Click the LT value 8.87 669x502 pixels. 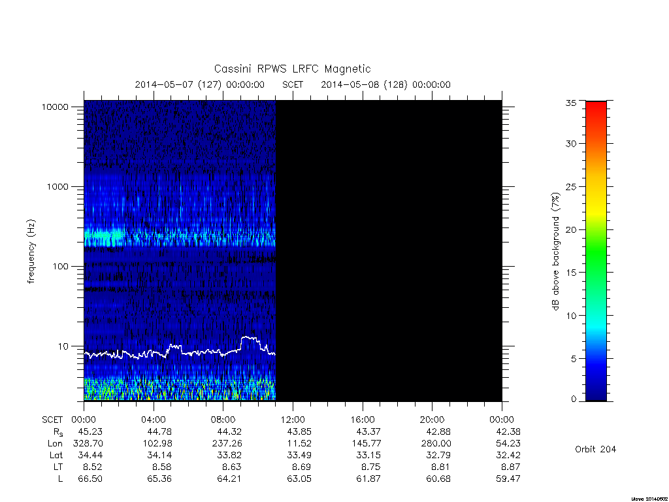tap(511, 467)
